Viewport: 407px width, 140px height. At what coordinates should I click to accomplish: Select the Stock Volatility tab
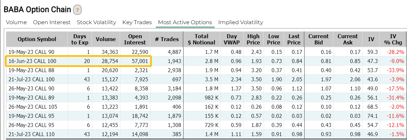coord(97,23)
